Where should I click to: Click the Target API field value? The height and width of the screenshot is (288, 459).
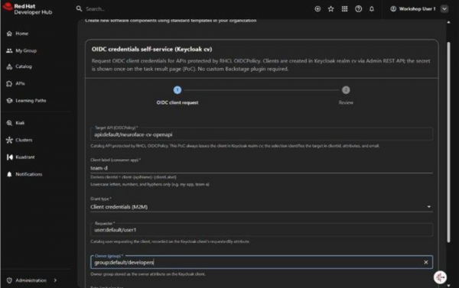[262, 134]
